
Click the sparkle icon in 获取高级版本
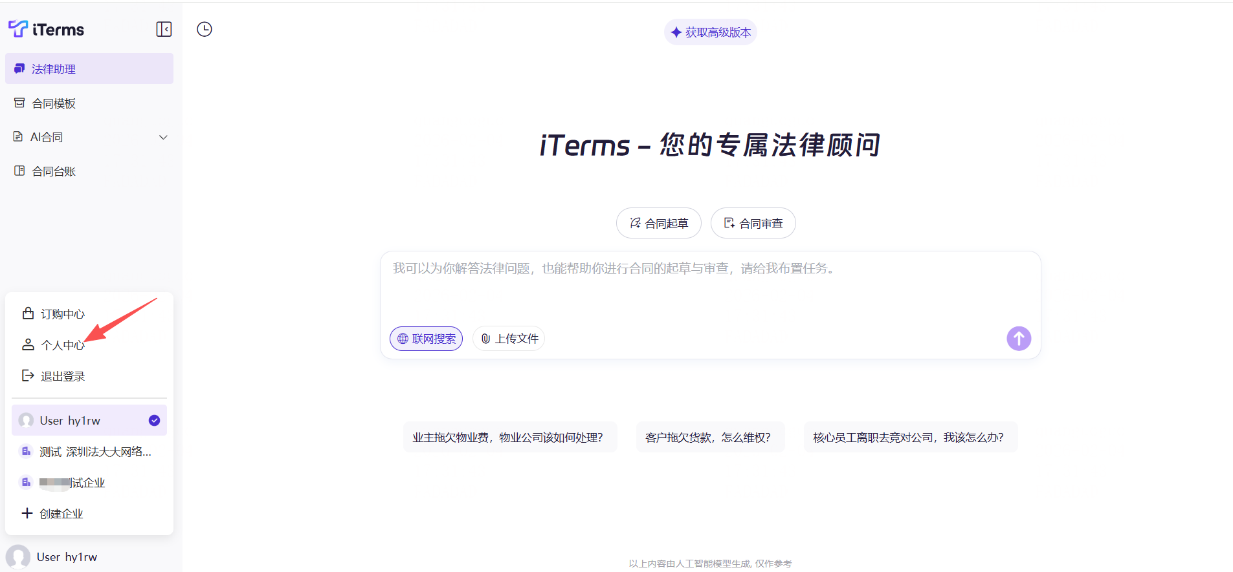[676, 32]
